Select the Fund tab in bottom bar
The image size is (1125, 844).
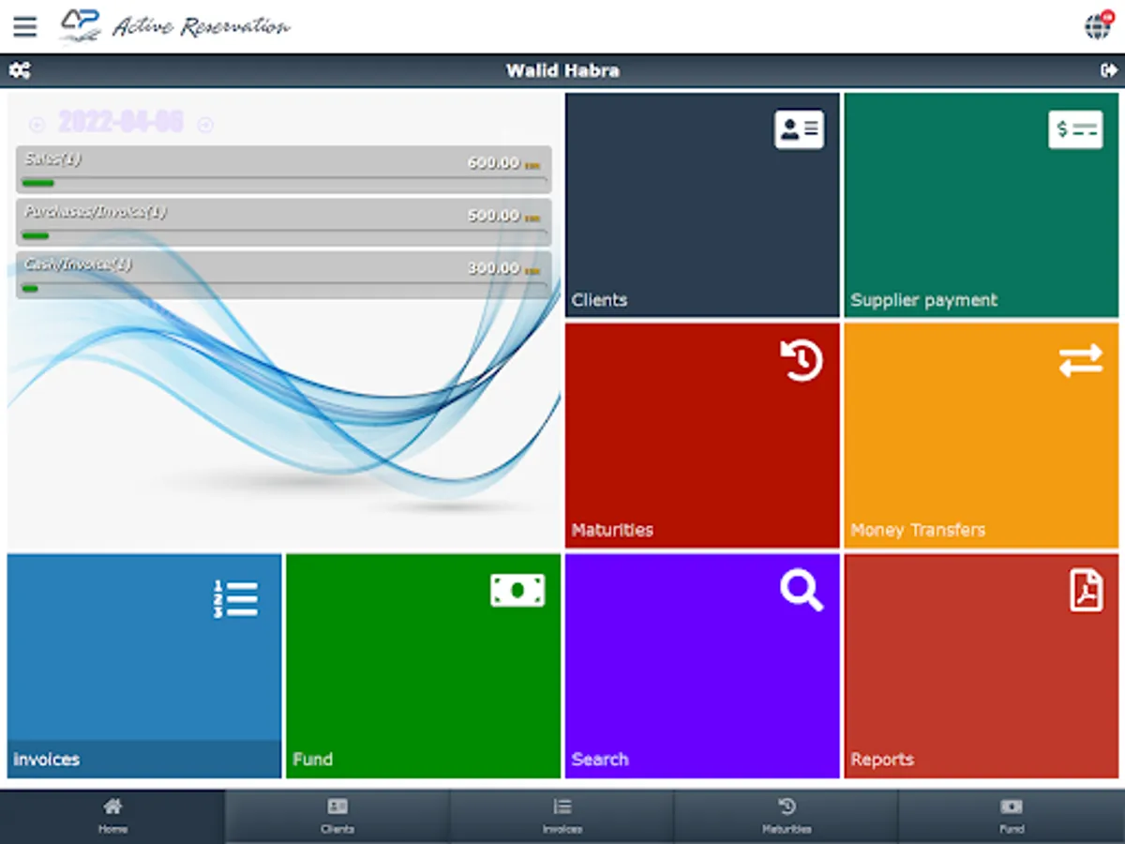[1012, 814]
